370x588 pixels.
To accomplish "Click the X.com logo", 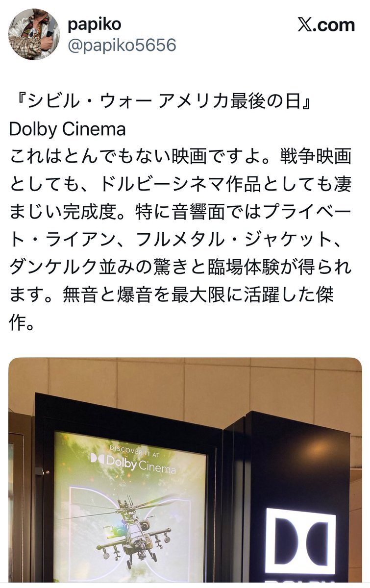I will click(x=326, y=24).
